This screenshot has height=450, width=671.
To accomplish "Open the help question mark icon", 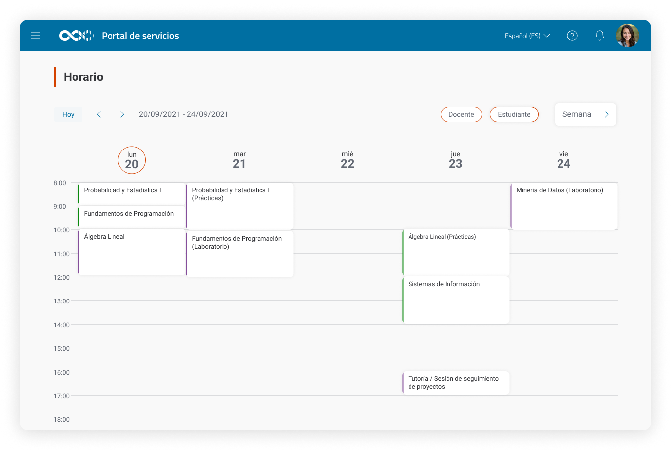I will tap(572, 36).
